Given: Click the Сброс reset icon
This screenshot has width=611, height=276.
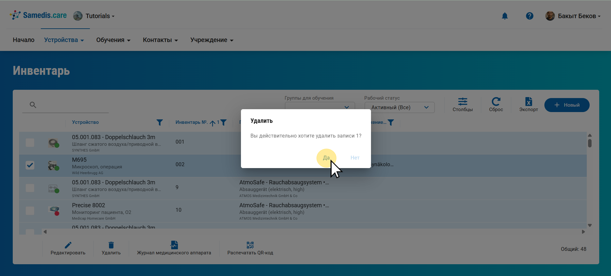Looking at the screenshot, I should point(496,102).
